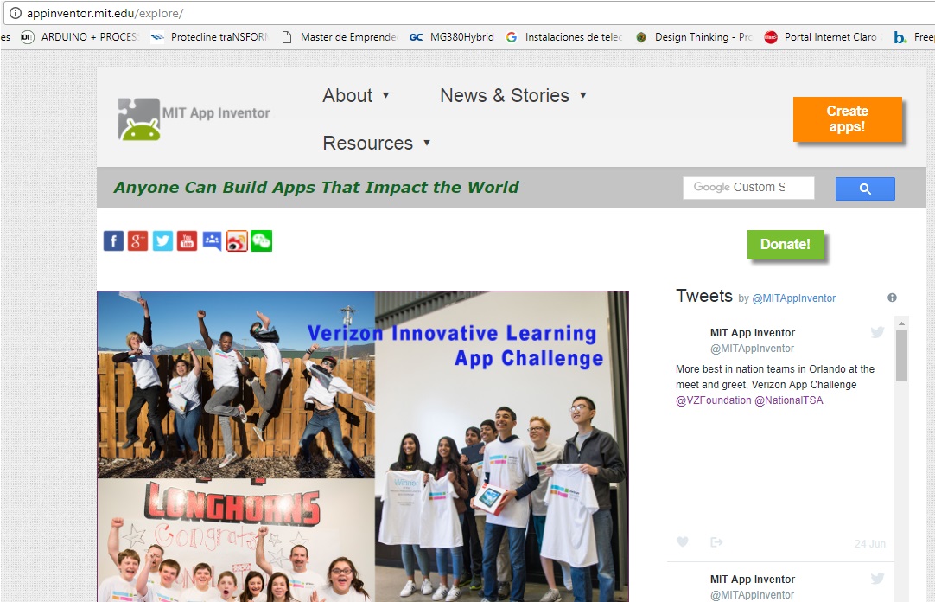This screenshot has height=602, width=935.
Task: Click the Twitter bird on first tweet
Action: [877, 332]
